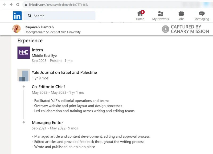Go to Messaging tab label
The image size is (213, 154).
click(x=202, y=19)
